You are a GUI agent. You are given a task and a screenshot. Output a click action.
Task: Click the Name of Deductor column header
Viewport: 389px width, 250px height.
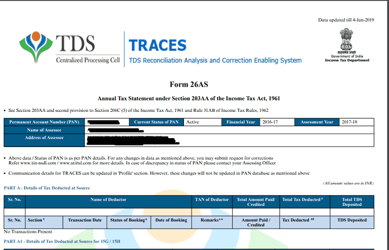[108, 200]
